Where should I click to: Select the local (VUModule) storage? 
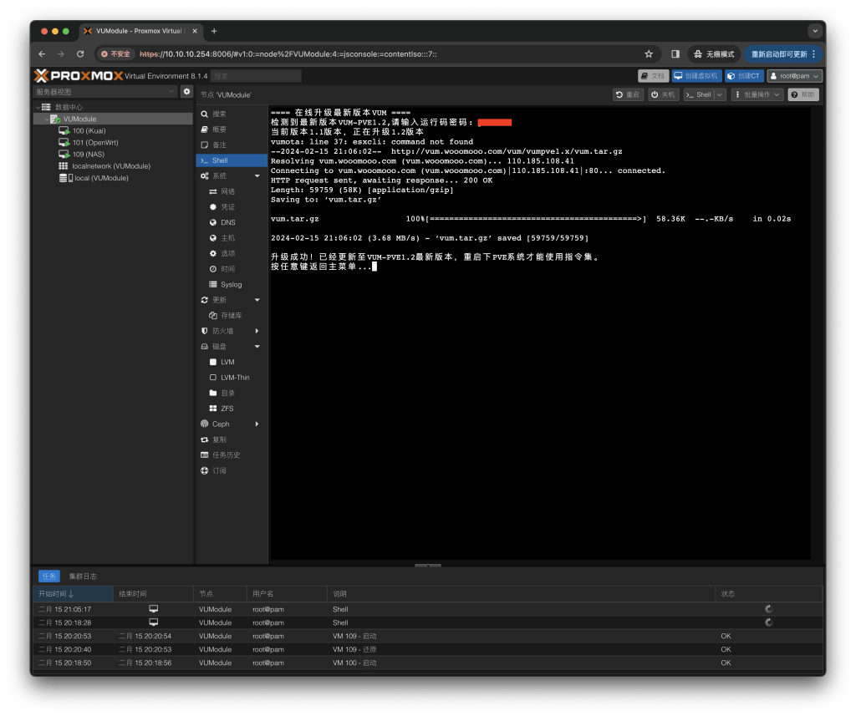pos(100,178)
